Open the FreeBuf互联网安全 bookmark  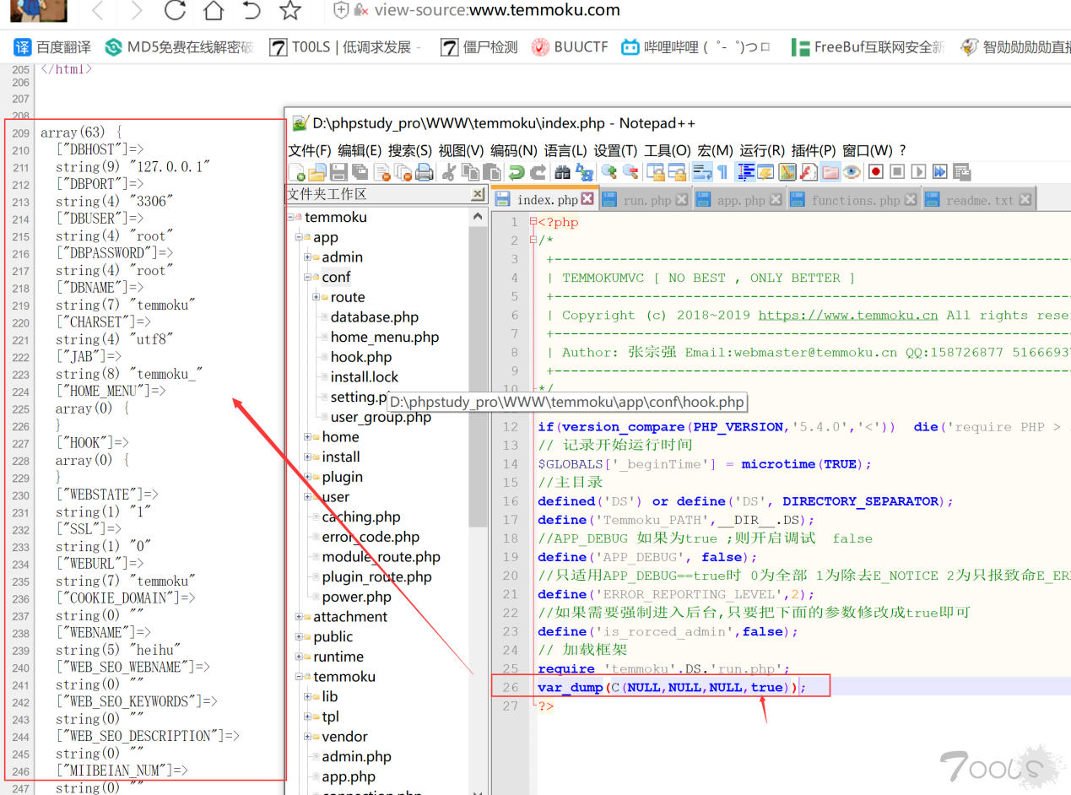(868, 47)
